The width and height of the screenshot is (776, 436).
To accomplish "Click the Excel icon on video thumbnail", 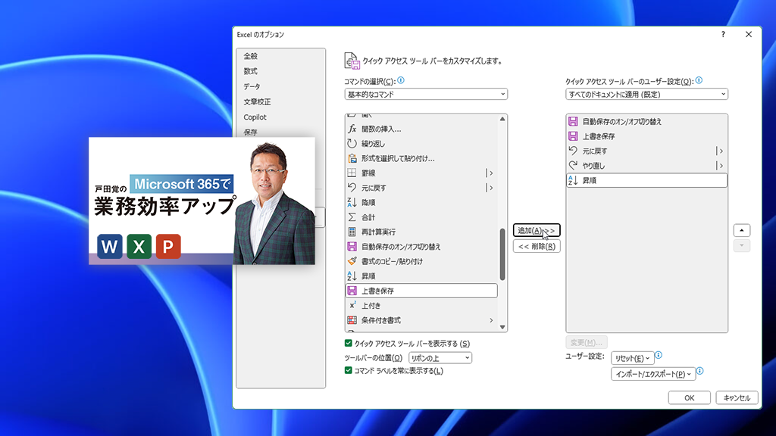I will coord(139,246).
